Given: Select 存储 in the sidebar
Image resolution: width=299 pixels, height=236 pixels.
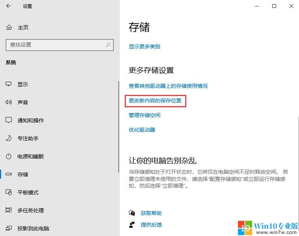Looking at the screenshot, I should coord(23,174).
